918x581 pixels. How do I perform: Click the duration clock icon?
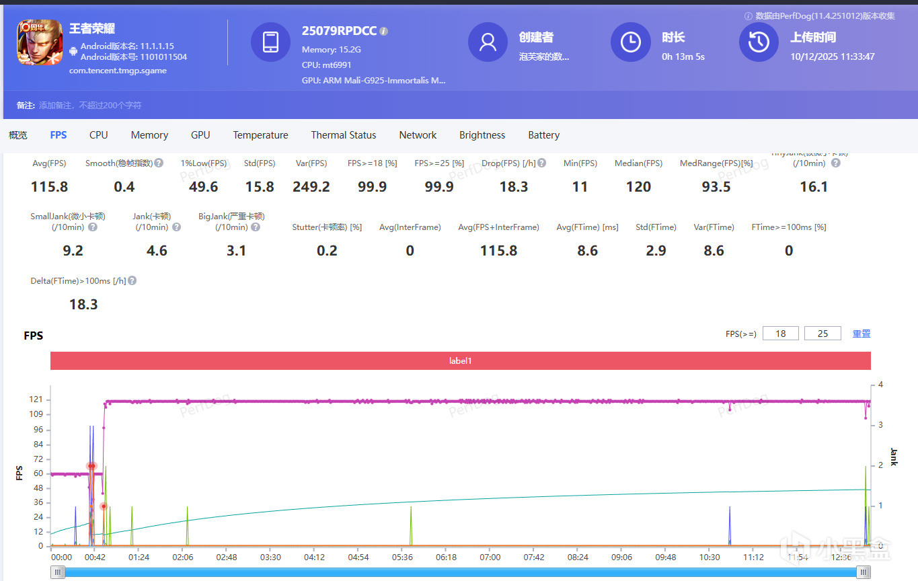pyautogui.click(x=630, y=42)
